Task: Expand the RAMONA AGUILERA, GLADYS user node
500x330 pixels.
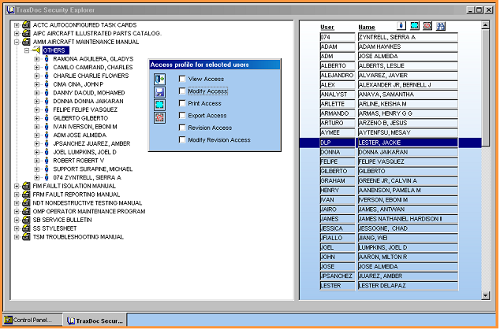Action: (37, 60)
